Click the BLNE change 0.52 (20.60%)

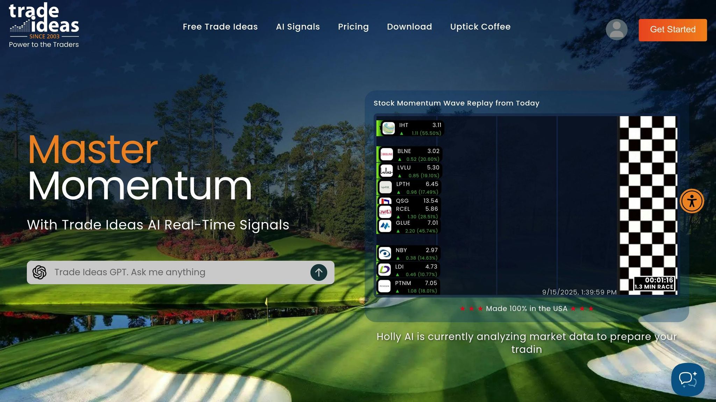click(423, 159)
